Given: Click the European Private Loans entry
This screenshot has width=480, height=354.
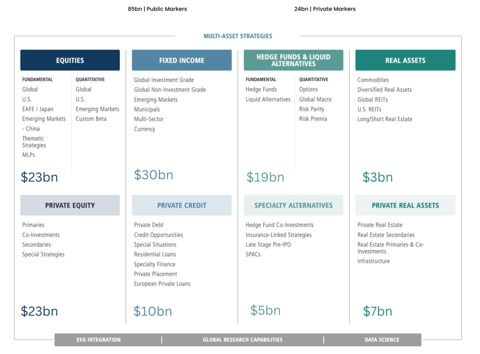Looking at the screenshot, I should 162,284.
